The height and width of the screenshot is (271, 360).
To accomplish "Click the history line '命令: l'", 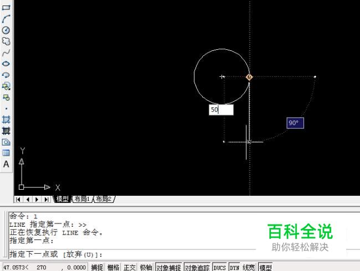I will 23,216.
